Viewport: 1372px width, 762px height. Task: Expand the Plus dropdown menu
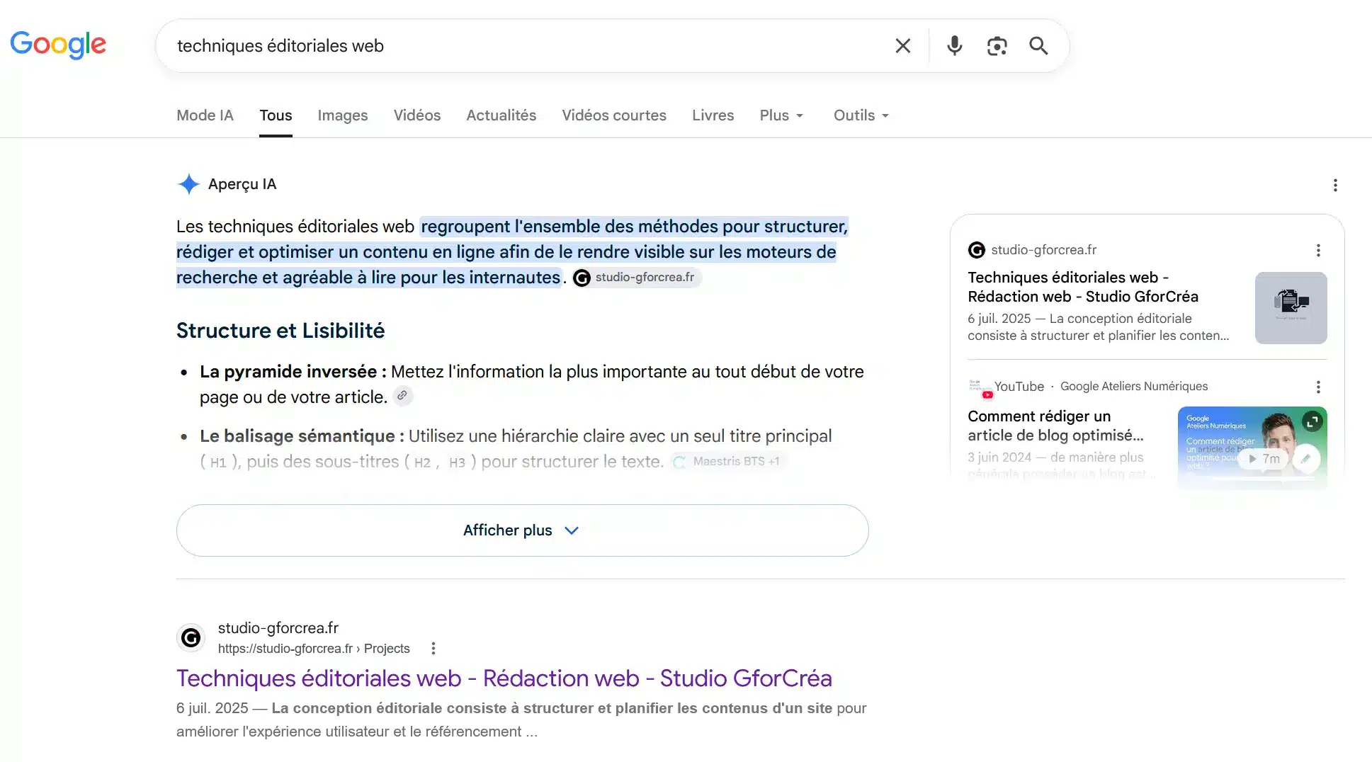click(x=781, y=115)
